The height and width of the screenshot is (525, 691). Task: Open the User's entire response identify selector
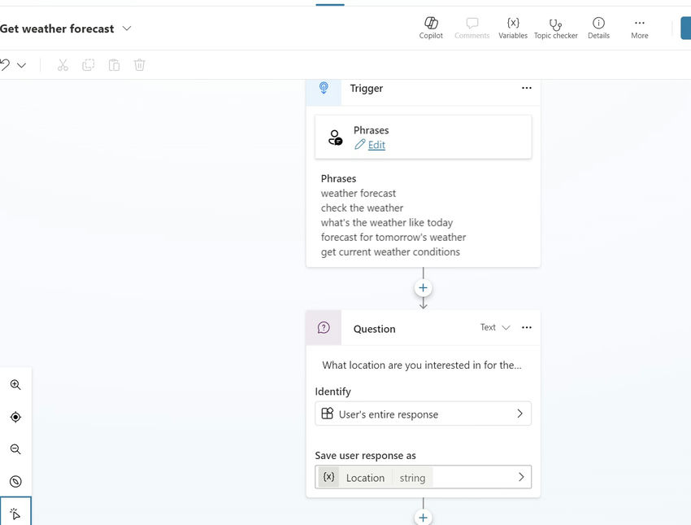[423, 413]
